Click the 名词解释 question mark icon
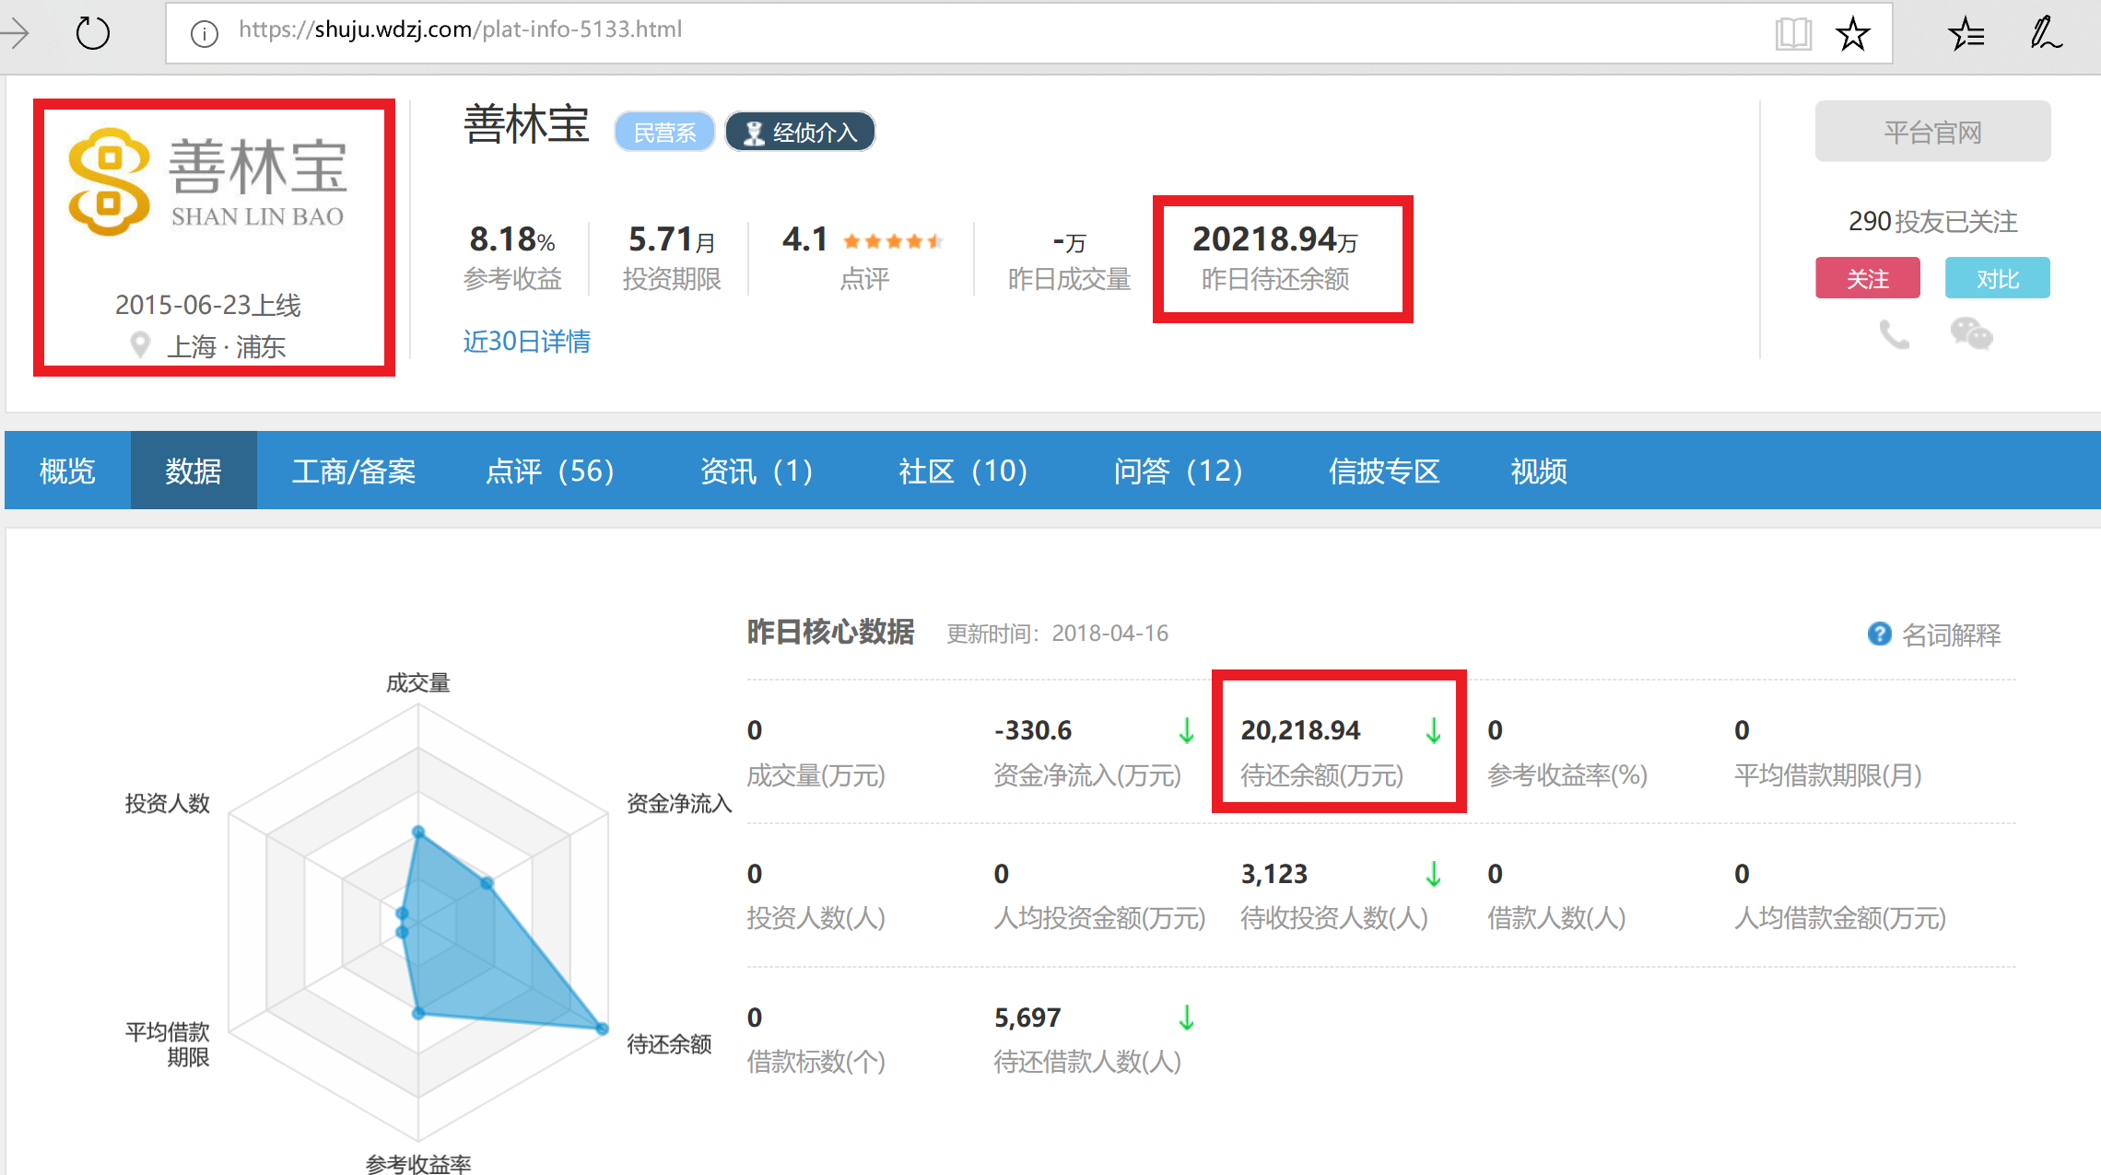Viewport: 2101px width, 1175px height. click(x=1879, y=634)
